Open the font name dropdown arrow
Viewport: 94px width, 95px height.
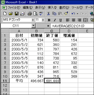pyautogui.click(x=33, y=20)
